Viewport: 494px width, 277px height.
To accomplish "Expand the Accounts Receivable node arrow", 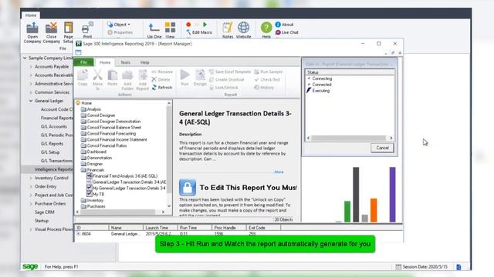I will click(x=31, y=75).
